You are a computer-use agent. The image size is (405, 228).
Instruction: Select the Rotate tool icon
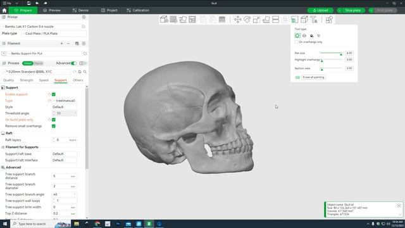(247, 20)
